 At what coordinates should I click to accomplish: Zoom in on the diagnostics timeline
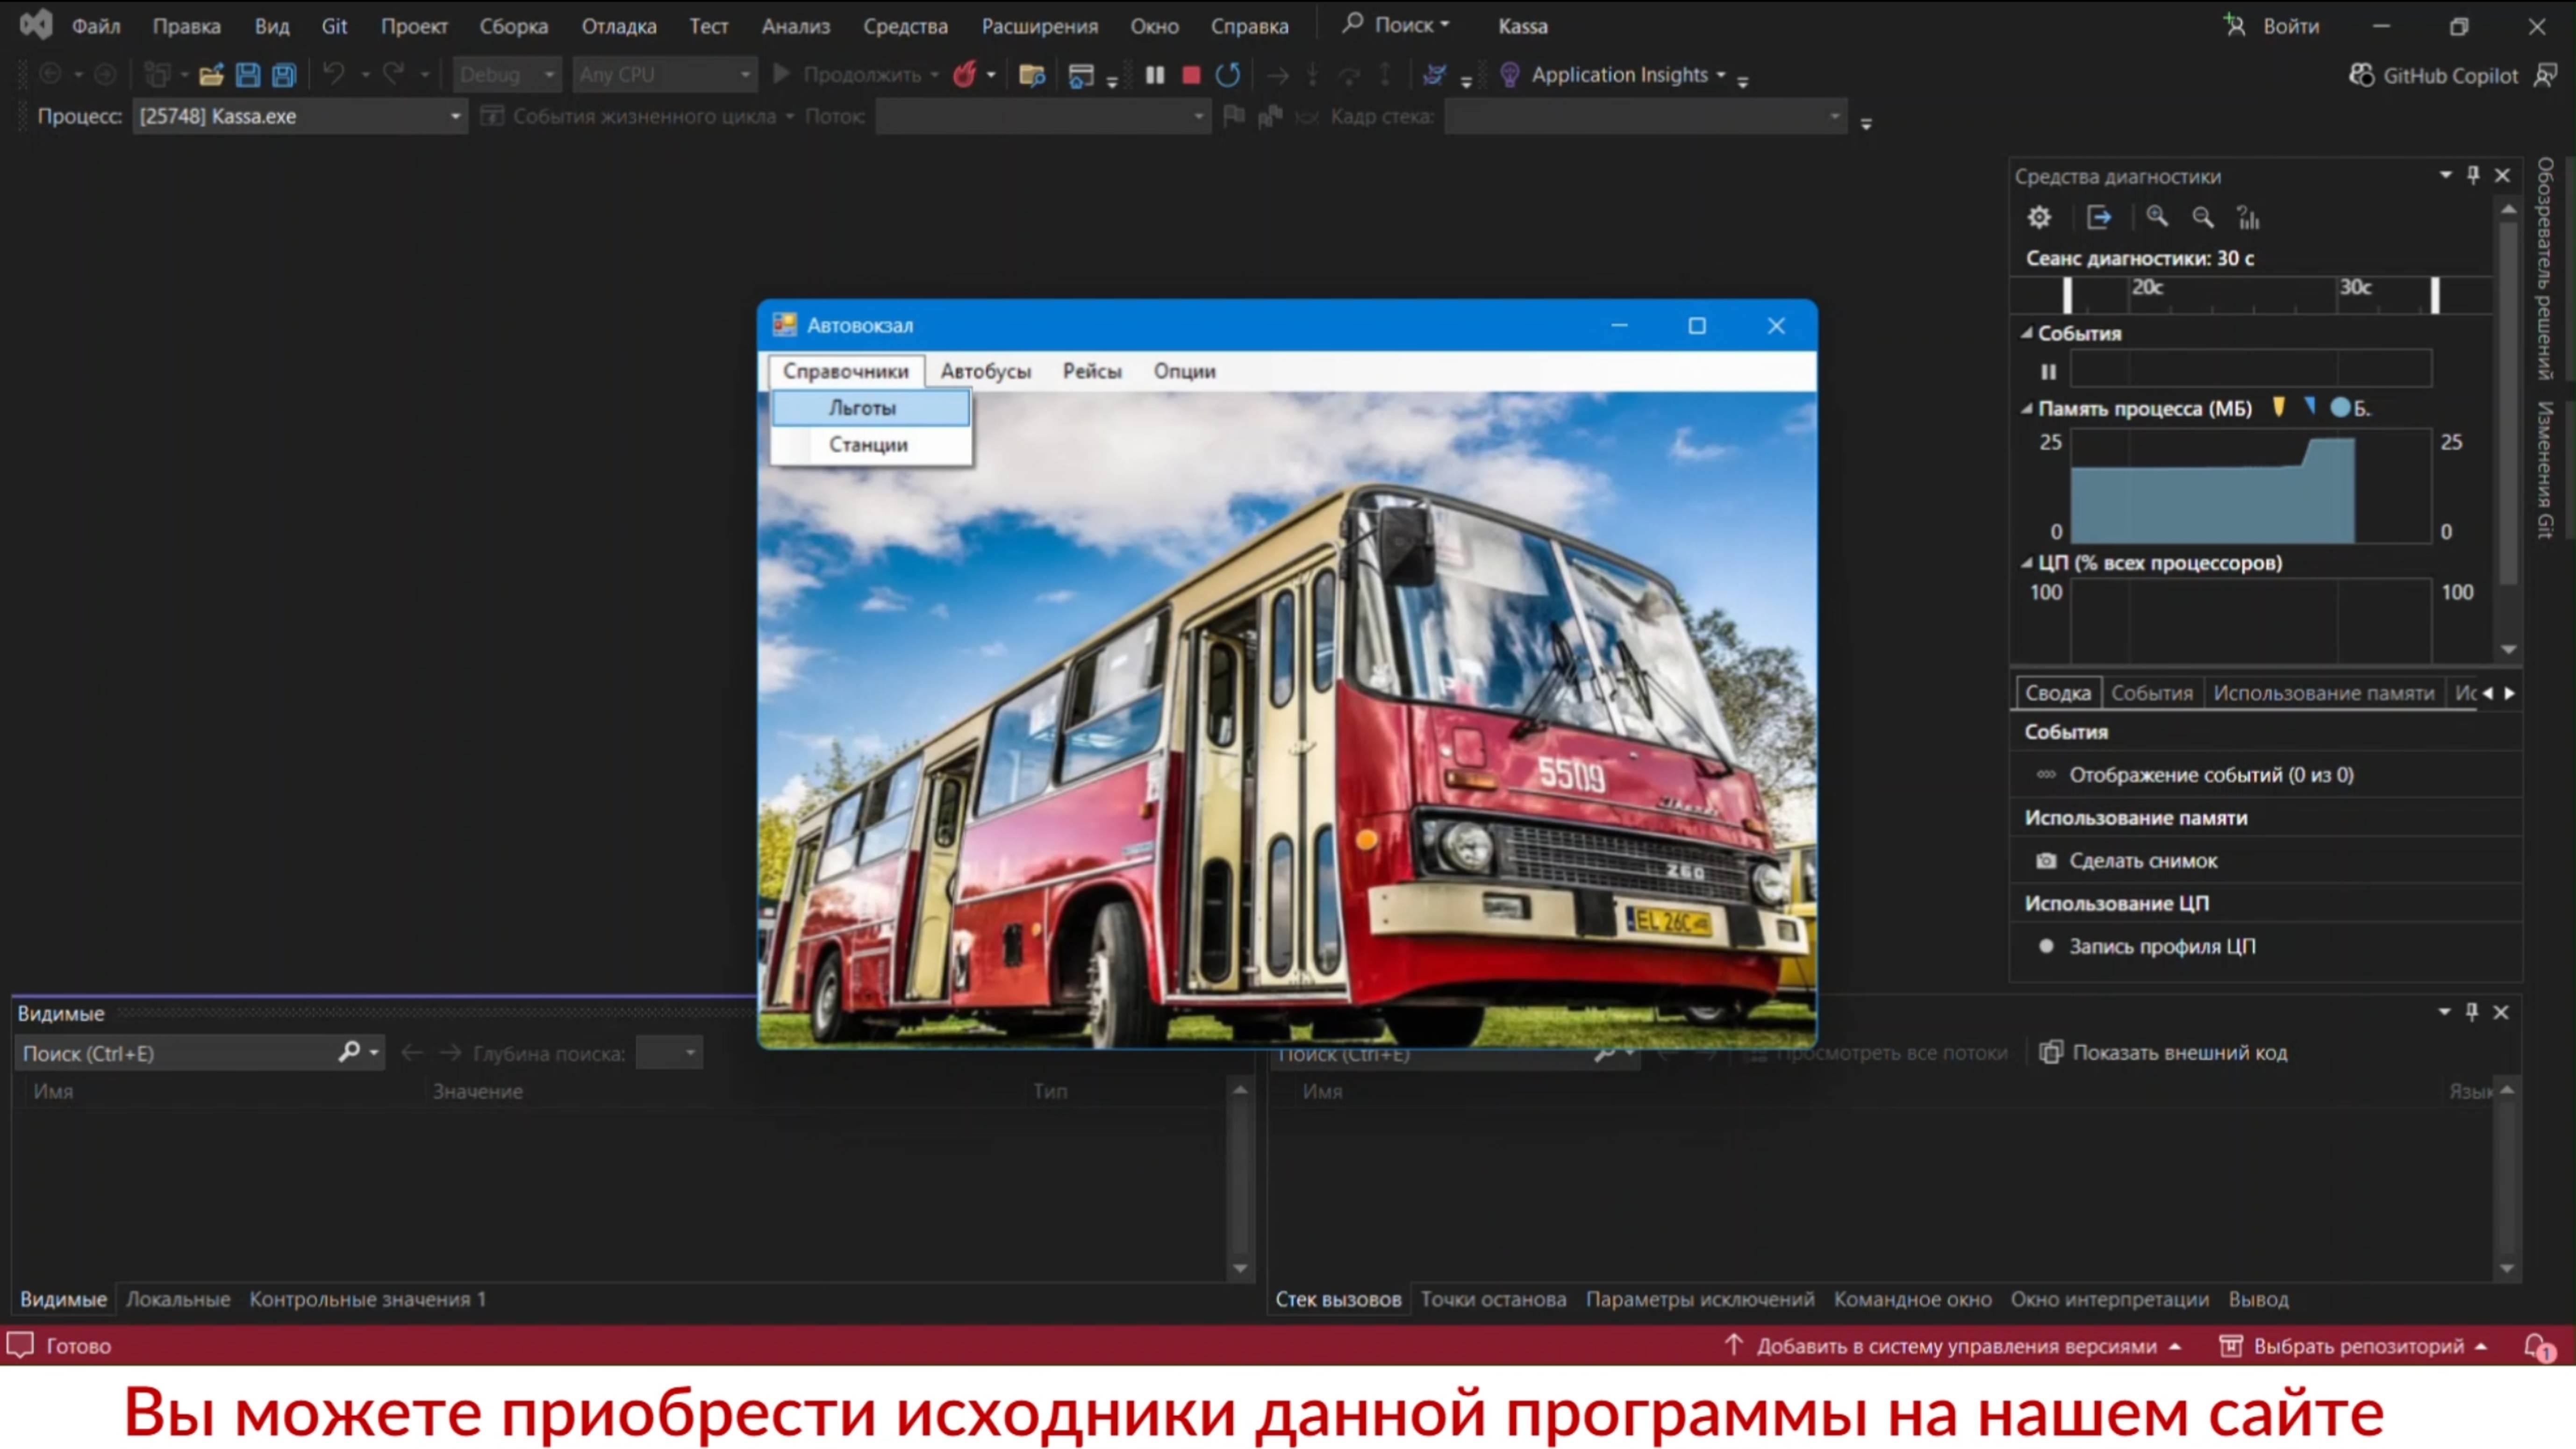[x=2157, y=217]
